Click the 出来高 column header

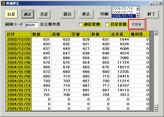(120, 34)
